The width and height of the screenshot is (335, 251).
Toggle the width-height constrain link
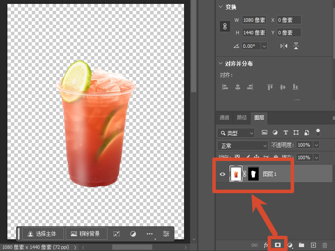click(x=225, y=27)
